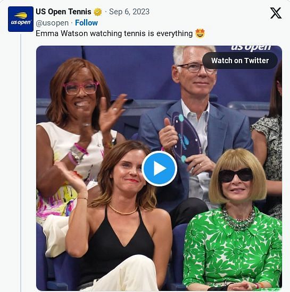Follow the @usopen account
The width and height of the screenshot is (290, 292).
click(86, 23)
